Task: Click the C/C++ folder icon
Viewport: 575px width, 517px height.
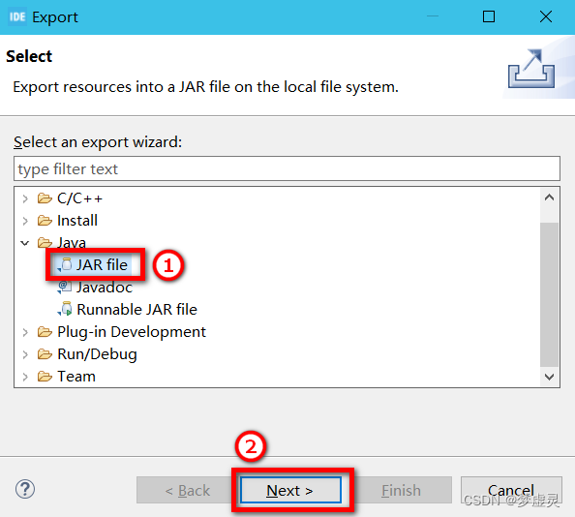Action: [45, 198]
